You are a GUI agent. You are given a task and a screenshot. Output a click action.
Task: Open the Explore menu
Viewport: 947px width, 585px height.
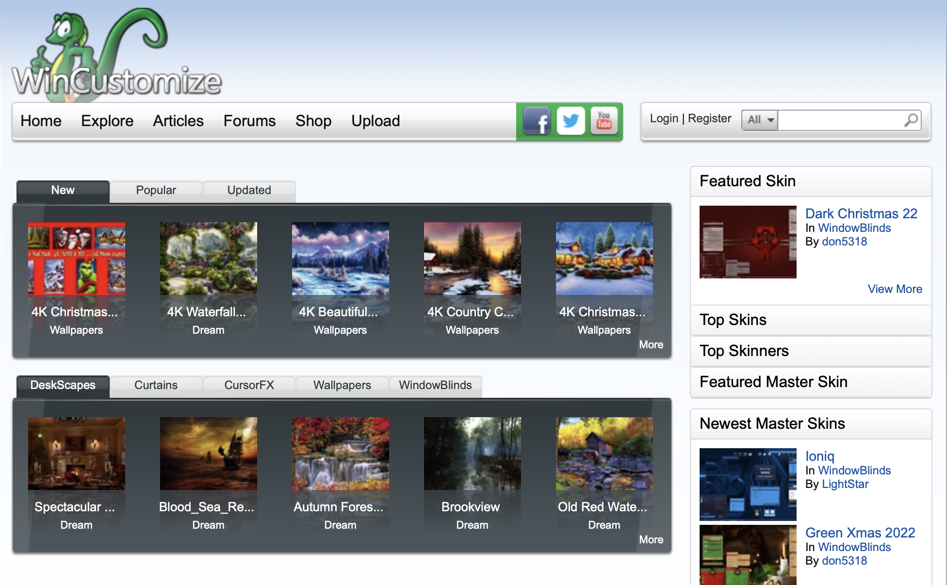pos(107,121)
